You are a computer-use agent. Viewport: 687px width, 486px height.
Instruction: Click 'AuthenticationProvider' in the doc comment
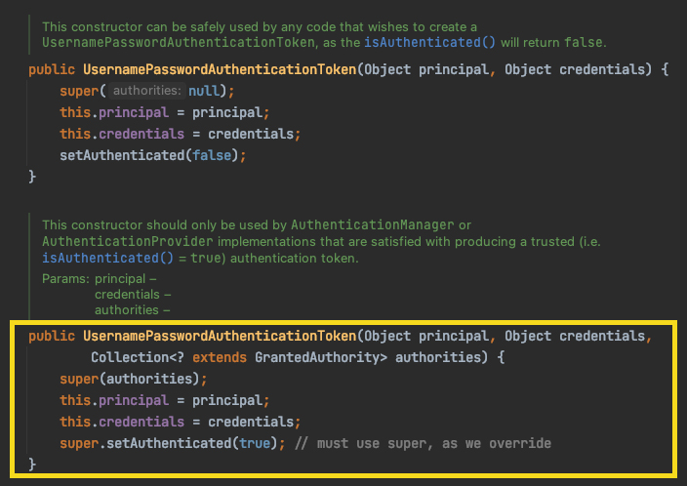(x=128, y=241)
